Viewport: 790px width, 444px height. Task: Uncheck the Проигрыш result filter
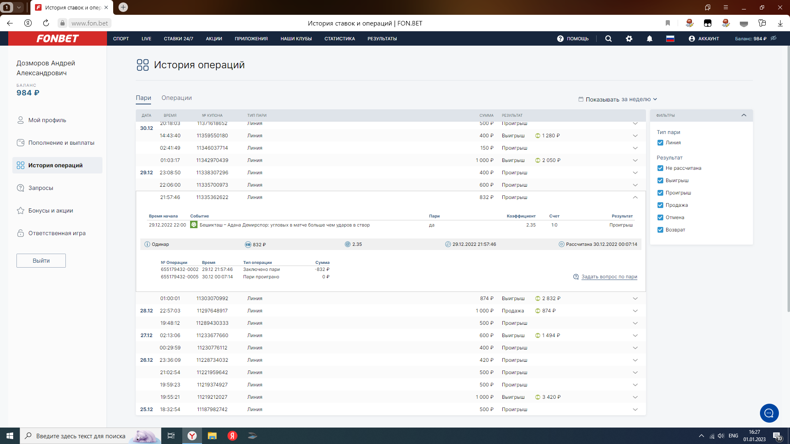[660, 193]
